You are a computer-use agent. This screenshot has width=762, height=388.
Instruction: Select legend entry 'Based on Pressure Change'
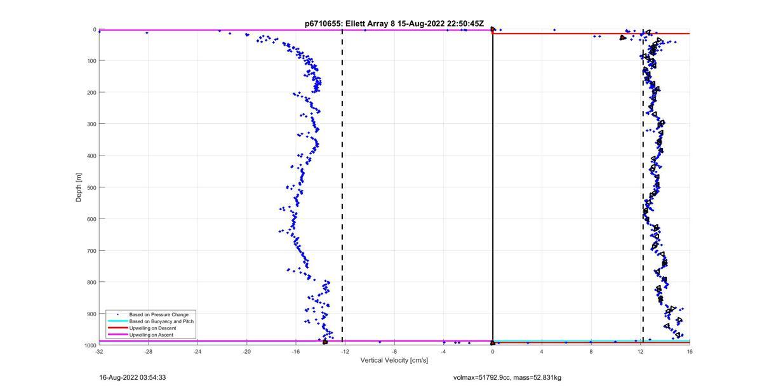[x=159, y=314]
